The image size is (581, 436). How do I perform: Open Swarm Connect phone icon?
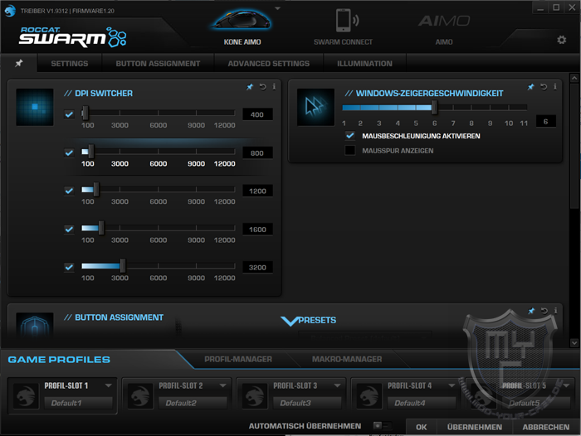point(347,20)
